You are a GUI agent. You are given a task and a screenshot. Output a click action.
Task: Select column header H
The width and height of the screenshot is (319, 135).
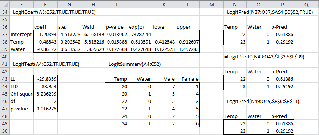click(93, 4)
